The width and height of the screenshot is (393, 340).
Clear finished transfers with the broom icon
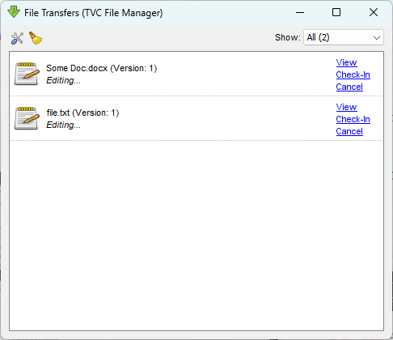click(x=36, y=38)
